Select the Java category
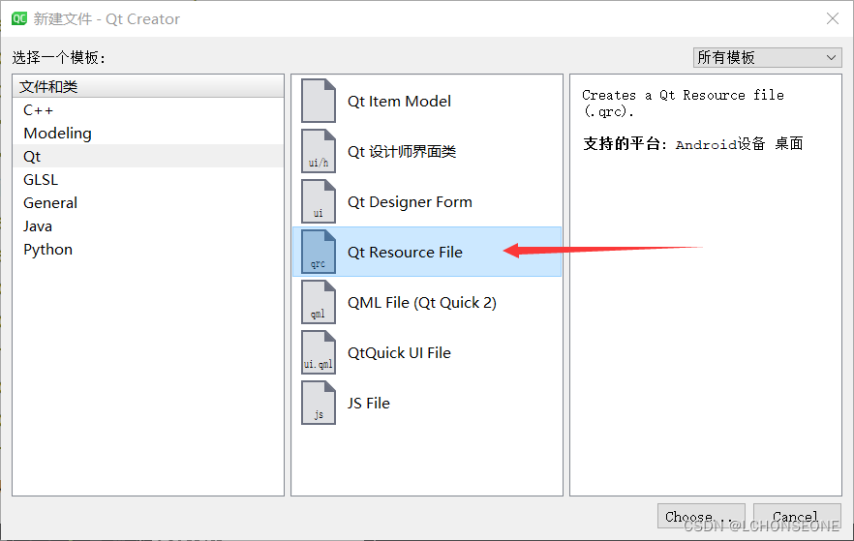This screenshot has width=854, height=541. 147,225
